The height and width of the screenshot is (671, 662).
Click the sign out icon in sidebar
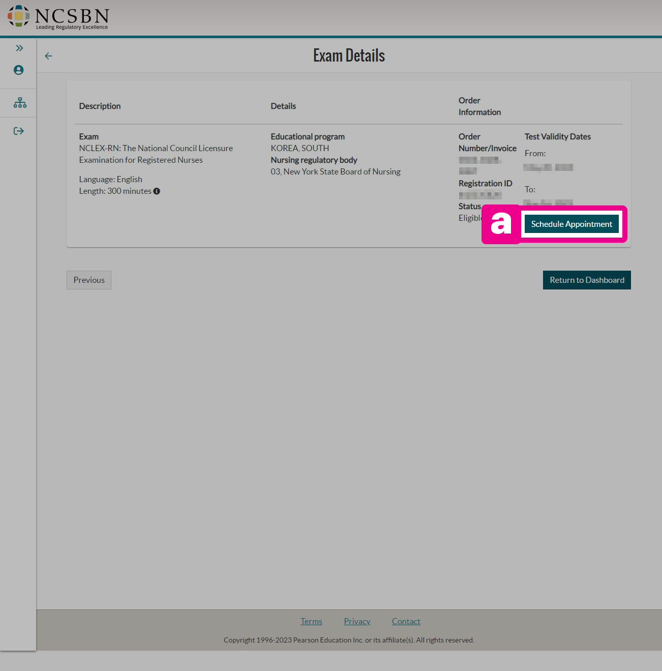(19, 131)
